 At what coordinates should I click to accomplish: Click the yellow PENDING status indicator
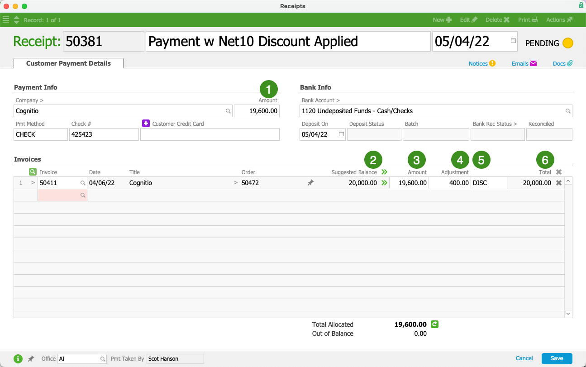(x=568, y=43)
